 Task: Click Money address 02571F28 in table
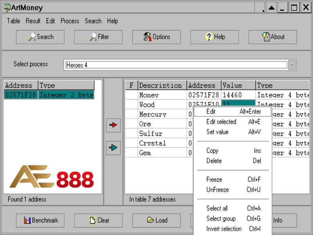click(x=204, y=95)
